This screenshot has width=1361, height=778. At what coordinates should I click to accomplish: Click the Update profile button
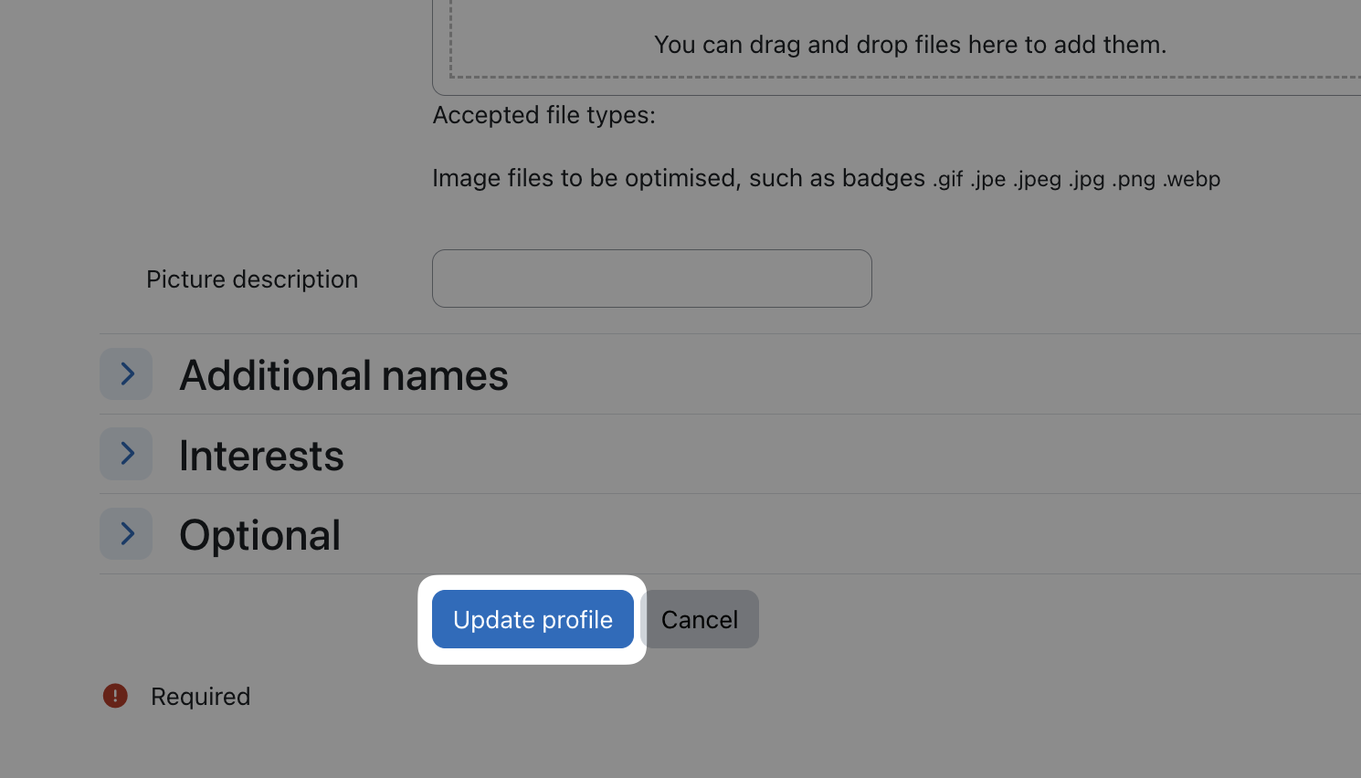click(533, 619)
